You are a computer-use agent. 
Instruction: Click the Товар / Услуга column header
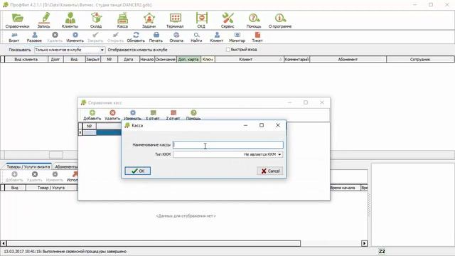(51, 188)
